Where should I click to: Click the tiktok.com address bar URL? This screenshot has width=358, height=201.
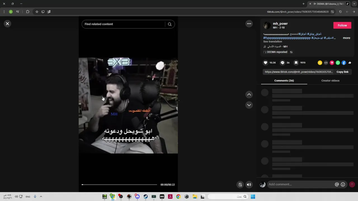[298, 12]
